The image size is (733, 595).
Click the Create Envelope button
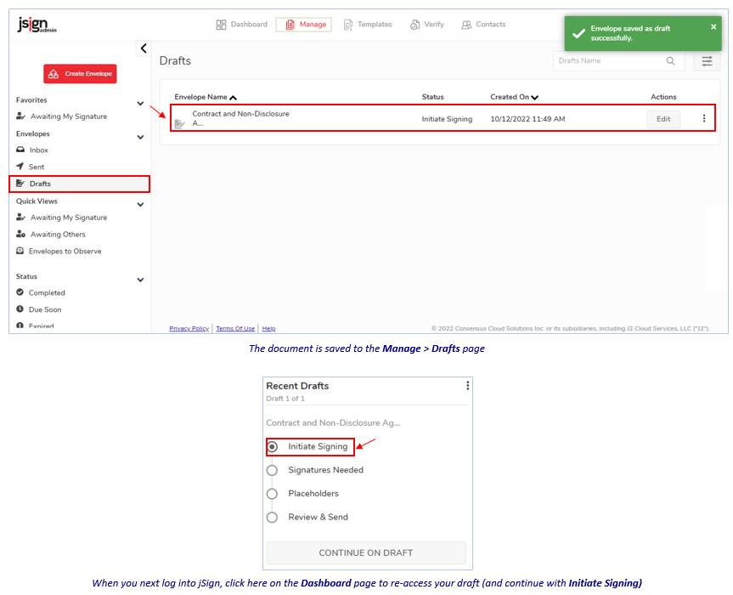[80, 74]
